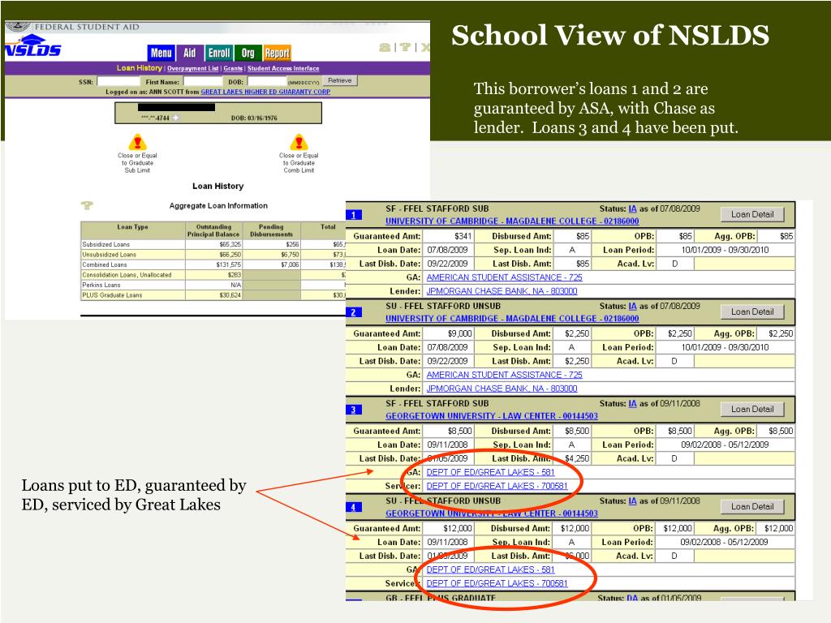Viewport: 831px width, 623px height.
Task: Switch to the Aid tab
Action: [x=189, y=53]
